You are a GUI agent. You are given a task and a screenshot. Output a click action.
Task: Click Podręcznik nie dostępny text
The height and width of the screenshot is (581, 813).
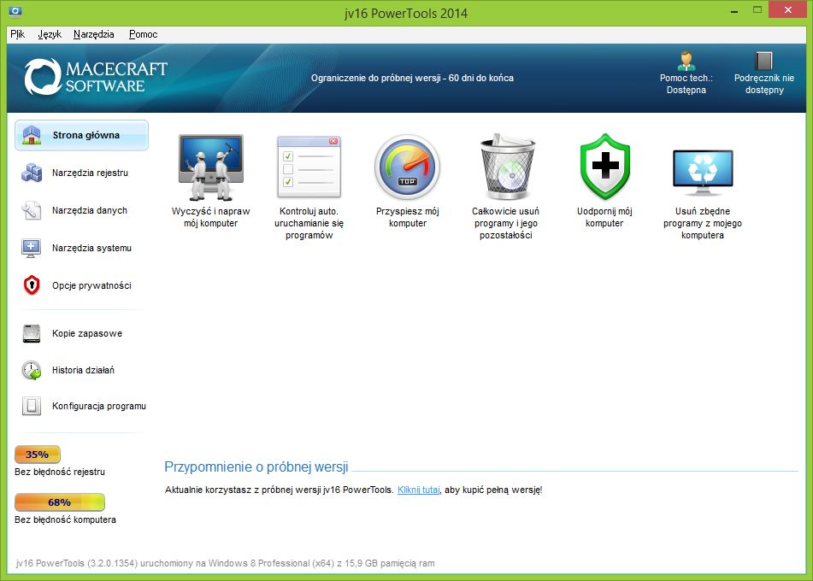[764, 84]
